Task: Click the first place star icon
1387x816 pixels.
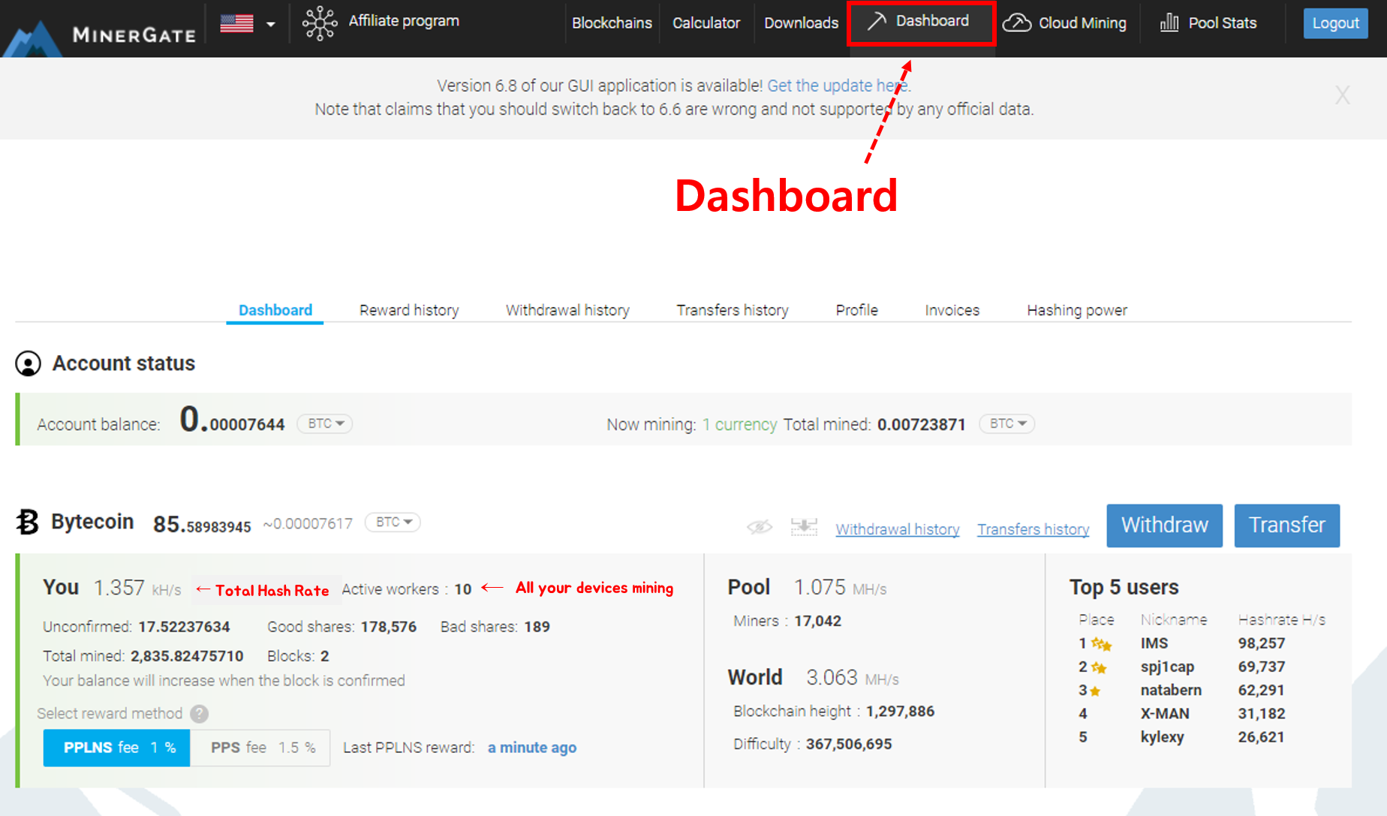Action: click(1101, 644)
